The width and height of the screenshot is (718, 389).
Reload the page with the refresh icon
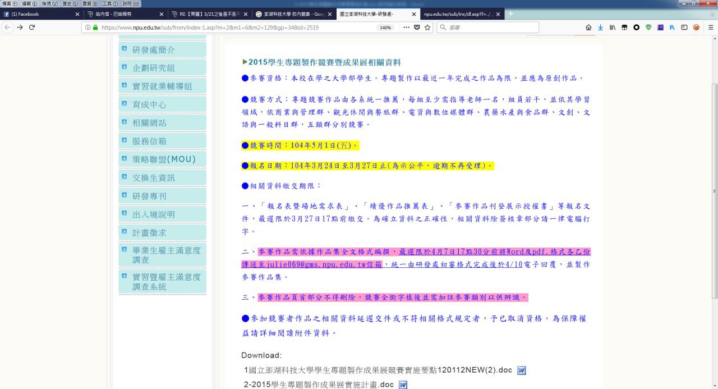[x=32, y=28]
